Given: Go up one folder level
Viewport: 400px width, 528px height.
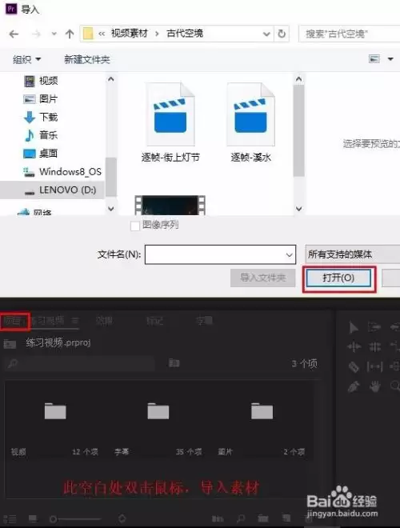Looking at the screenshot, I should [x=70, y=34].
